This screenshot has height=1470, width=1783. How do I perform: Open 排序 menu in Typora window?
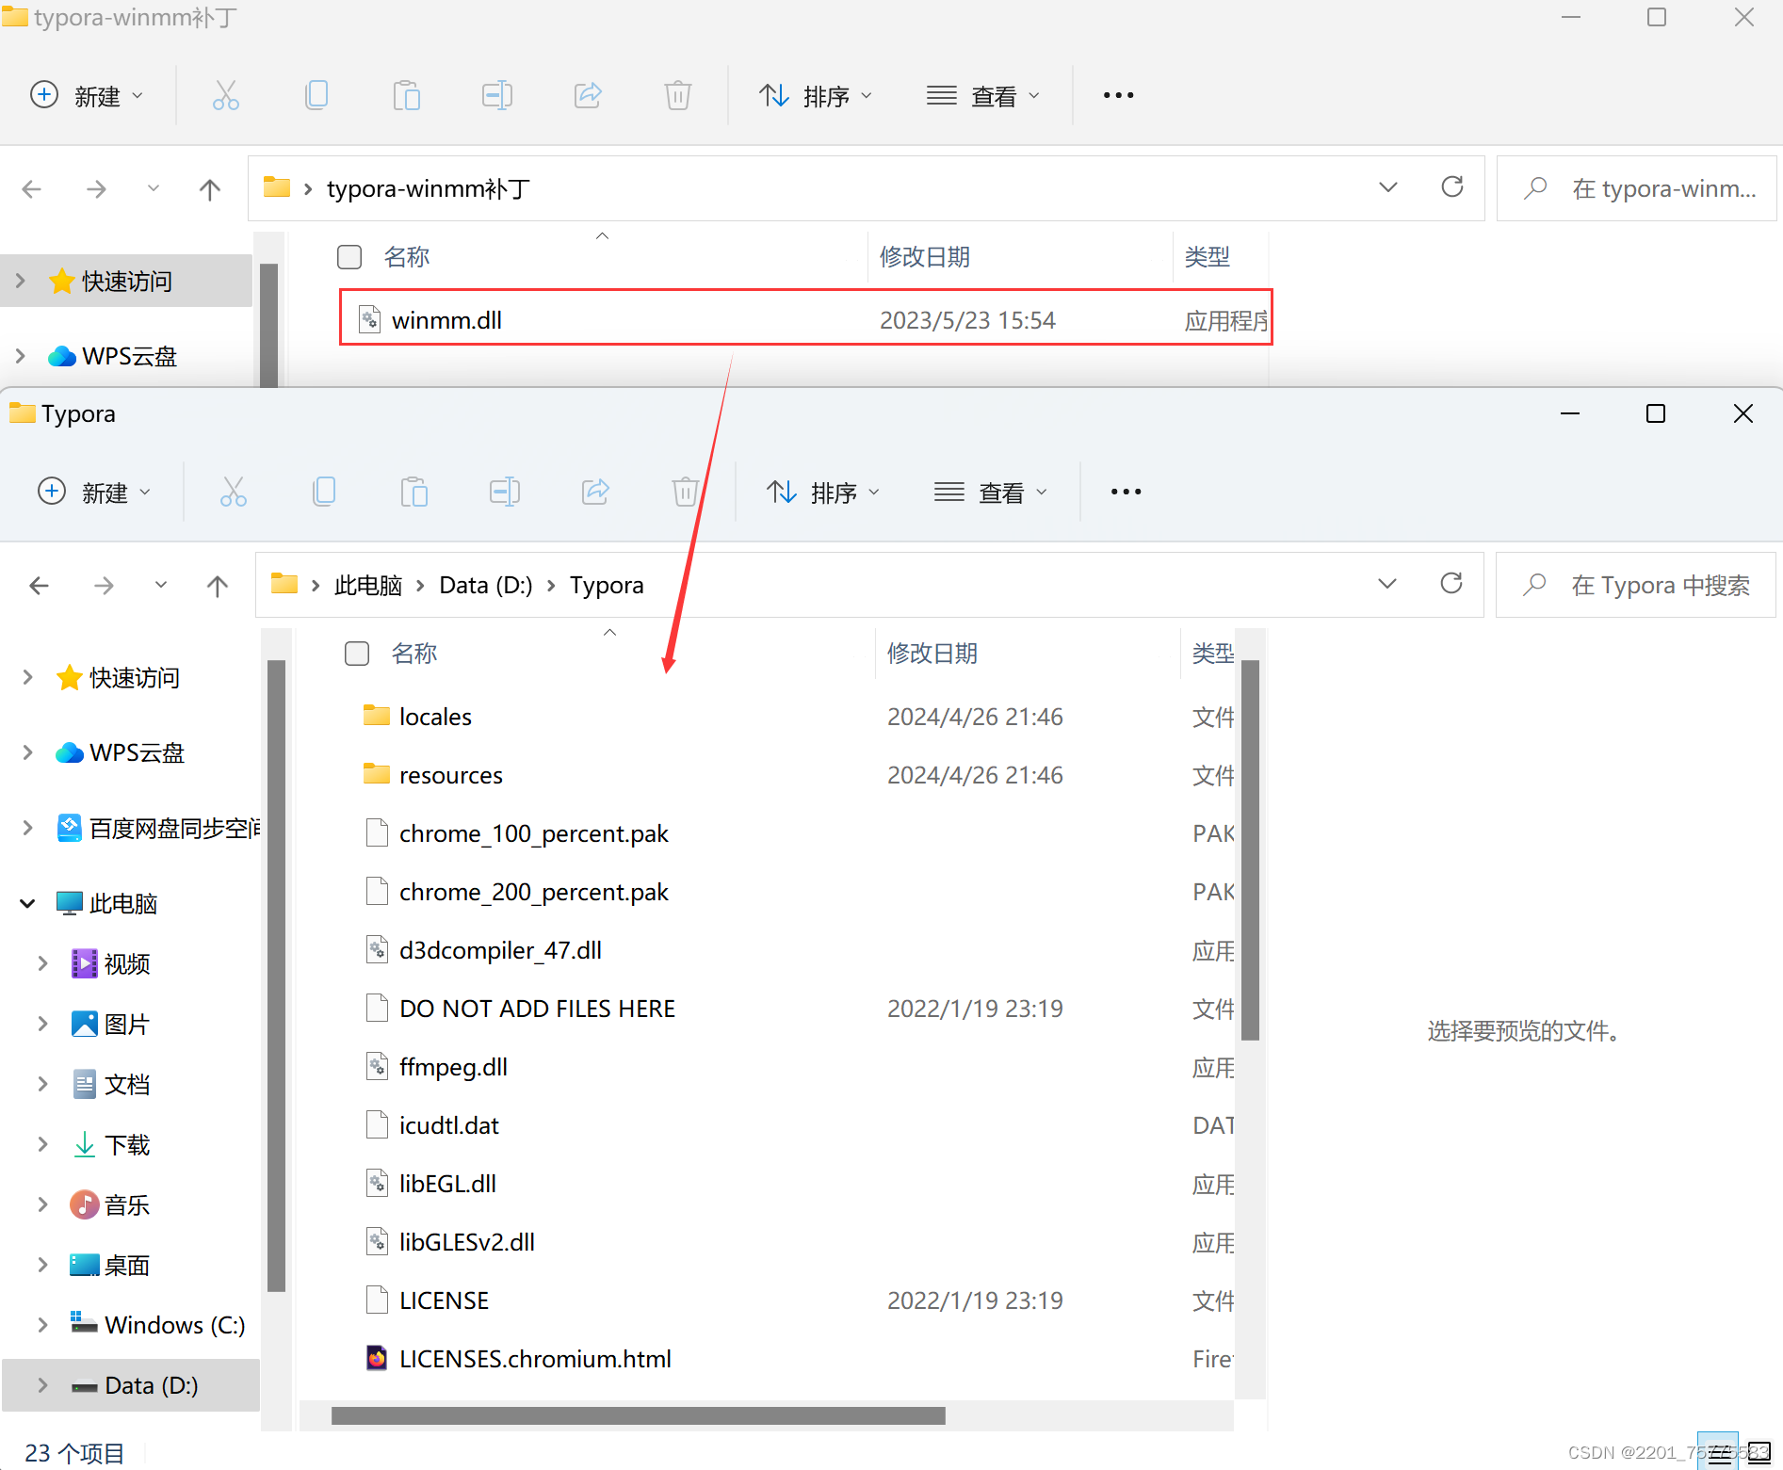pos(823,492)
